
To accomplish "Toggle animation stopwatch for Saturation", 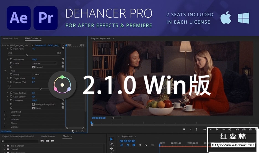I will pyautogui.click(x=11, y=100).
